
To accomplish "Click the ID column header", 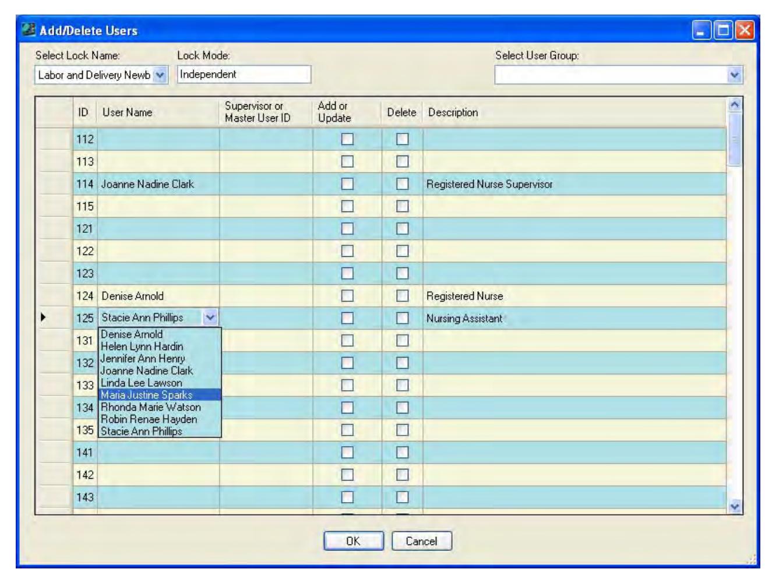I will 85,112.
